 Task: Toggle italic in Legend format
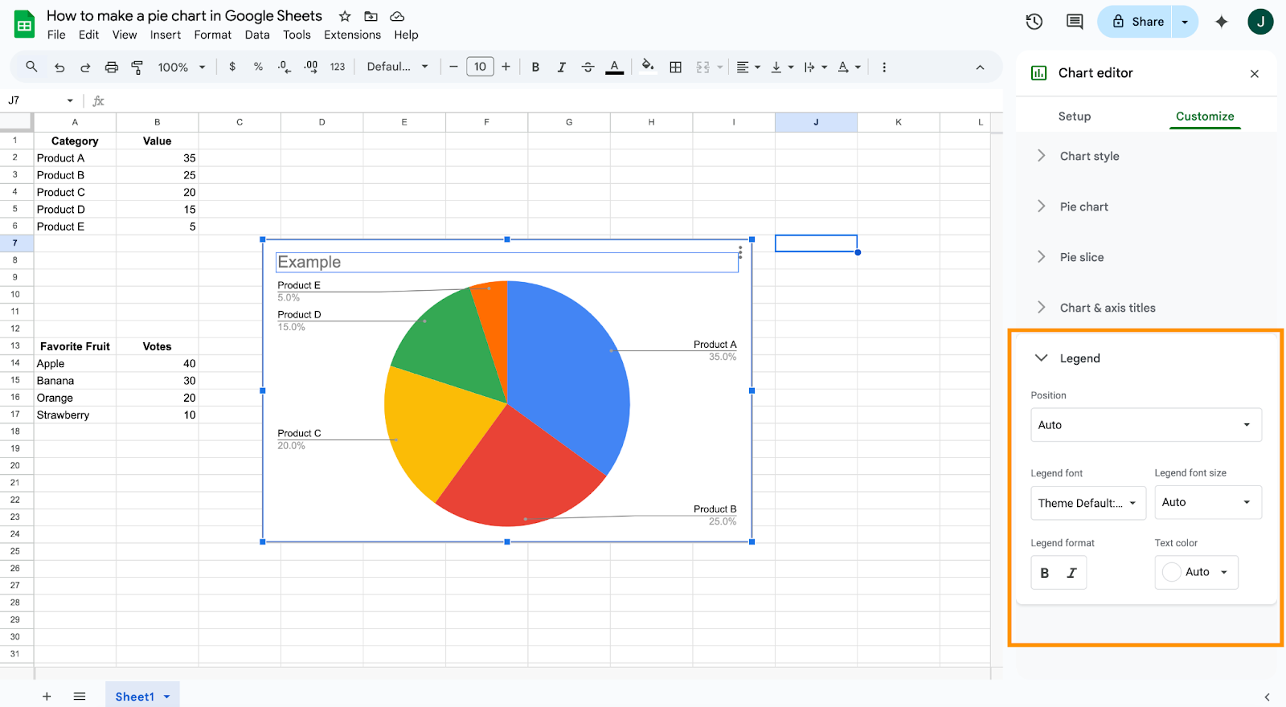pos(1071,573)
